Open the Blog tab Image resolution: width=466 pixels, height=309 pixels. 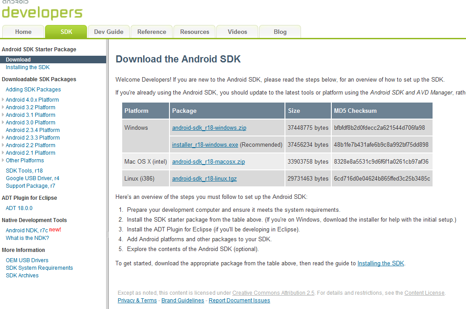tap(280, 32)
